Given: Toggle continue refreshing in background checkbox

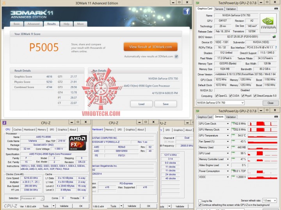Looking at the screenshot, I should (x=200, y=205).
